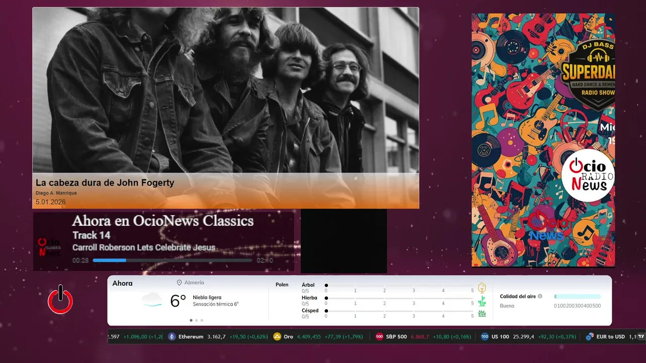This screenshot has height=363, width=646.
Task: Click the elapsed time 00:28
Action: click(80, 261)
